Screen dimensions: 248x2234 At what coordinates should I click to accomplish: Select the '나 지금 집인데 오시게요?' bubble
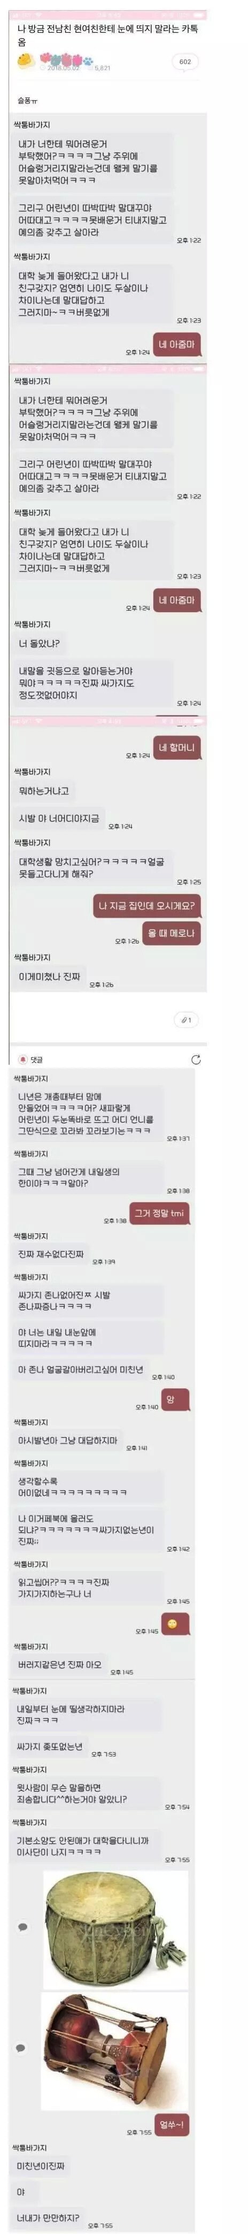(148, 906)
